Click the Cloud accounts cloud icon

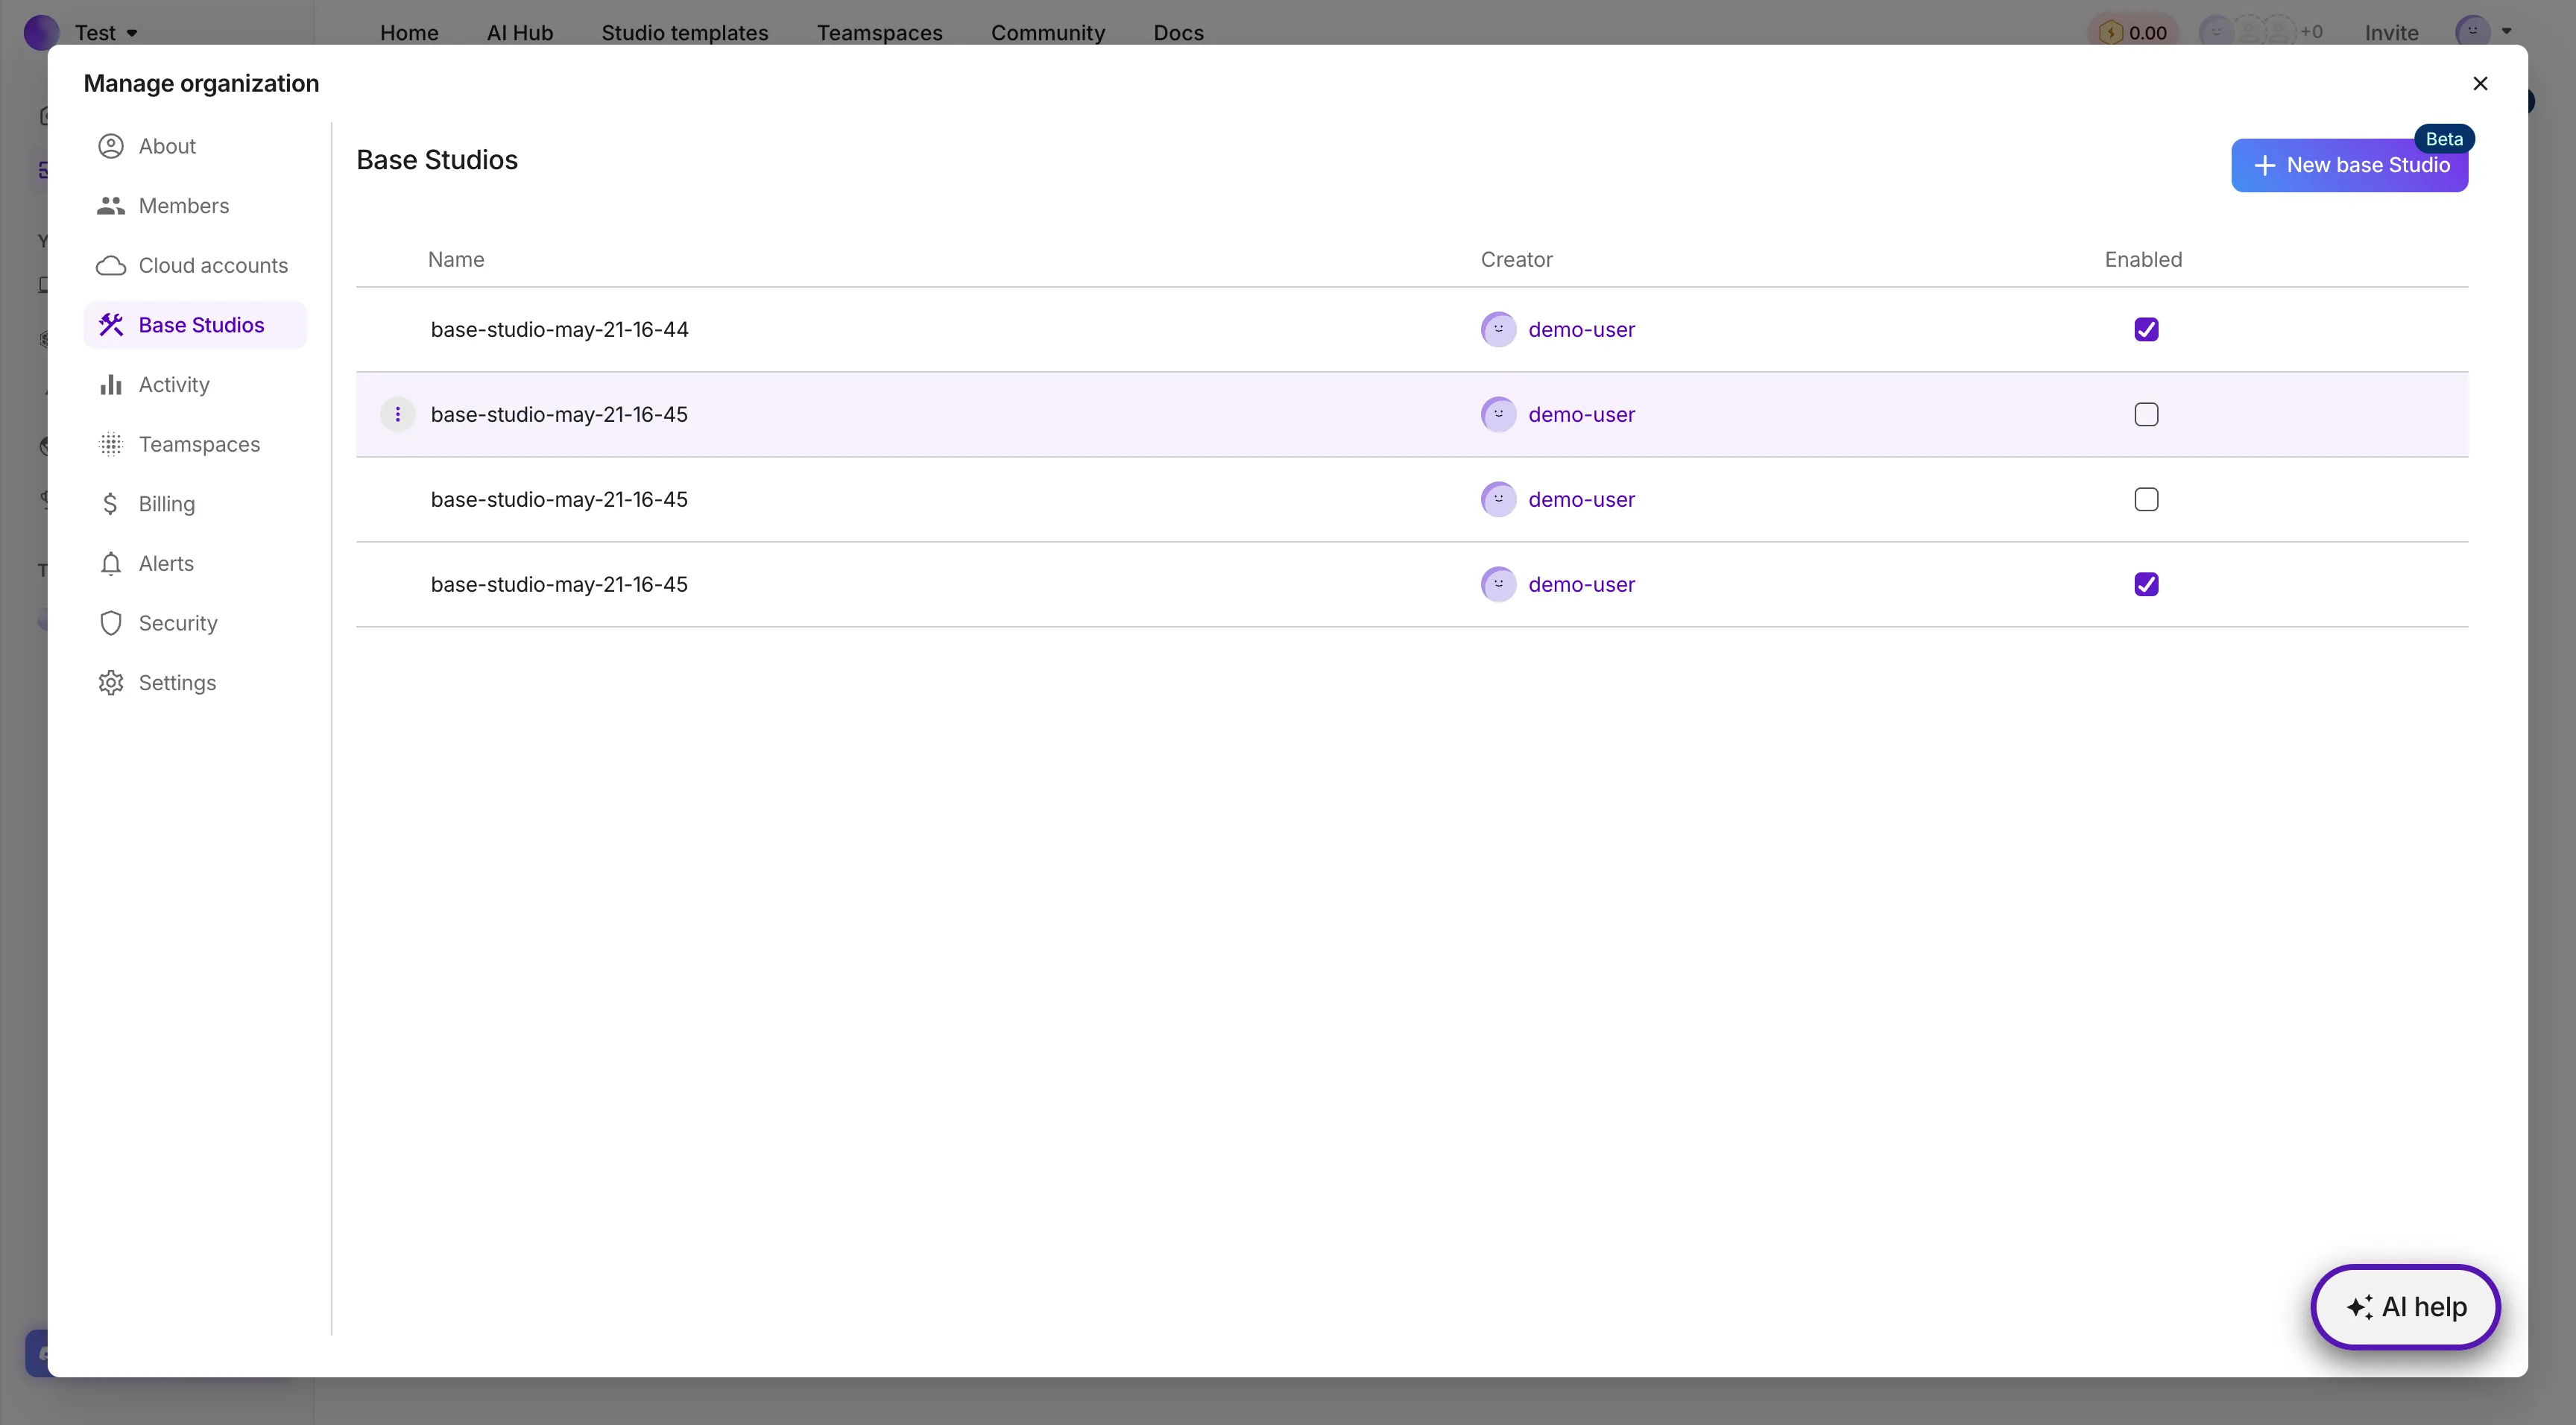tap(111, 266)
